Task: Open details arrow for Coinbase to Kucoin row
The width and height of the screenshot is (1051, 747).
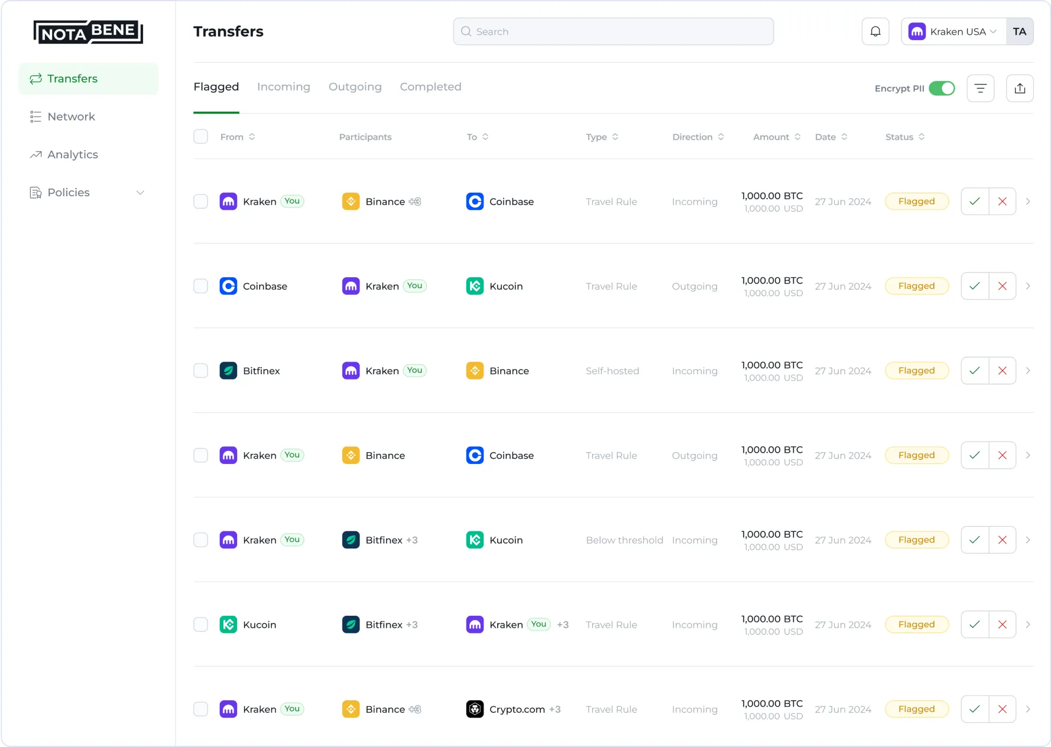Action: (1028, 286)
